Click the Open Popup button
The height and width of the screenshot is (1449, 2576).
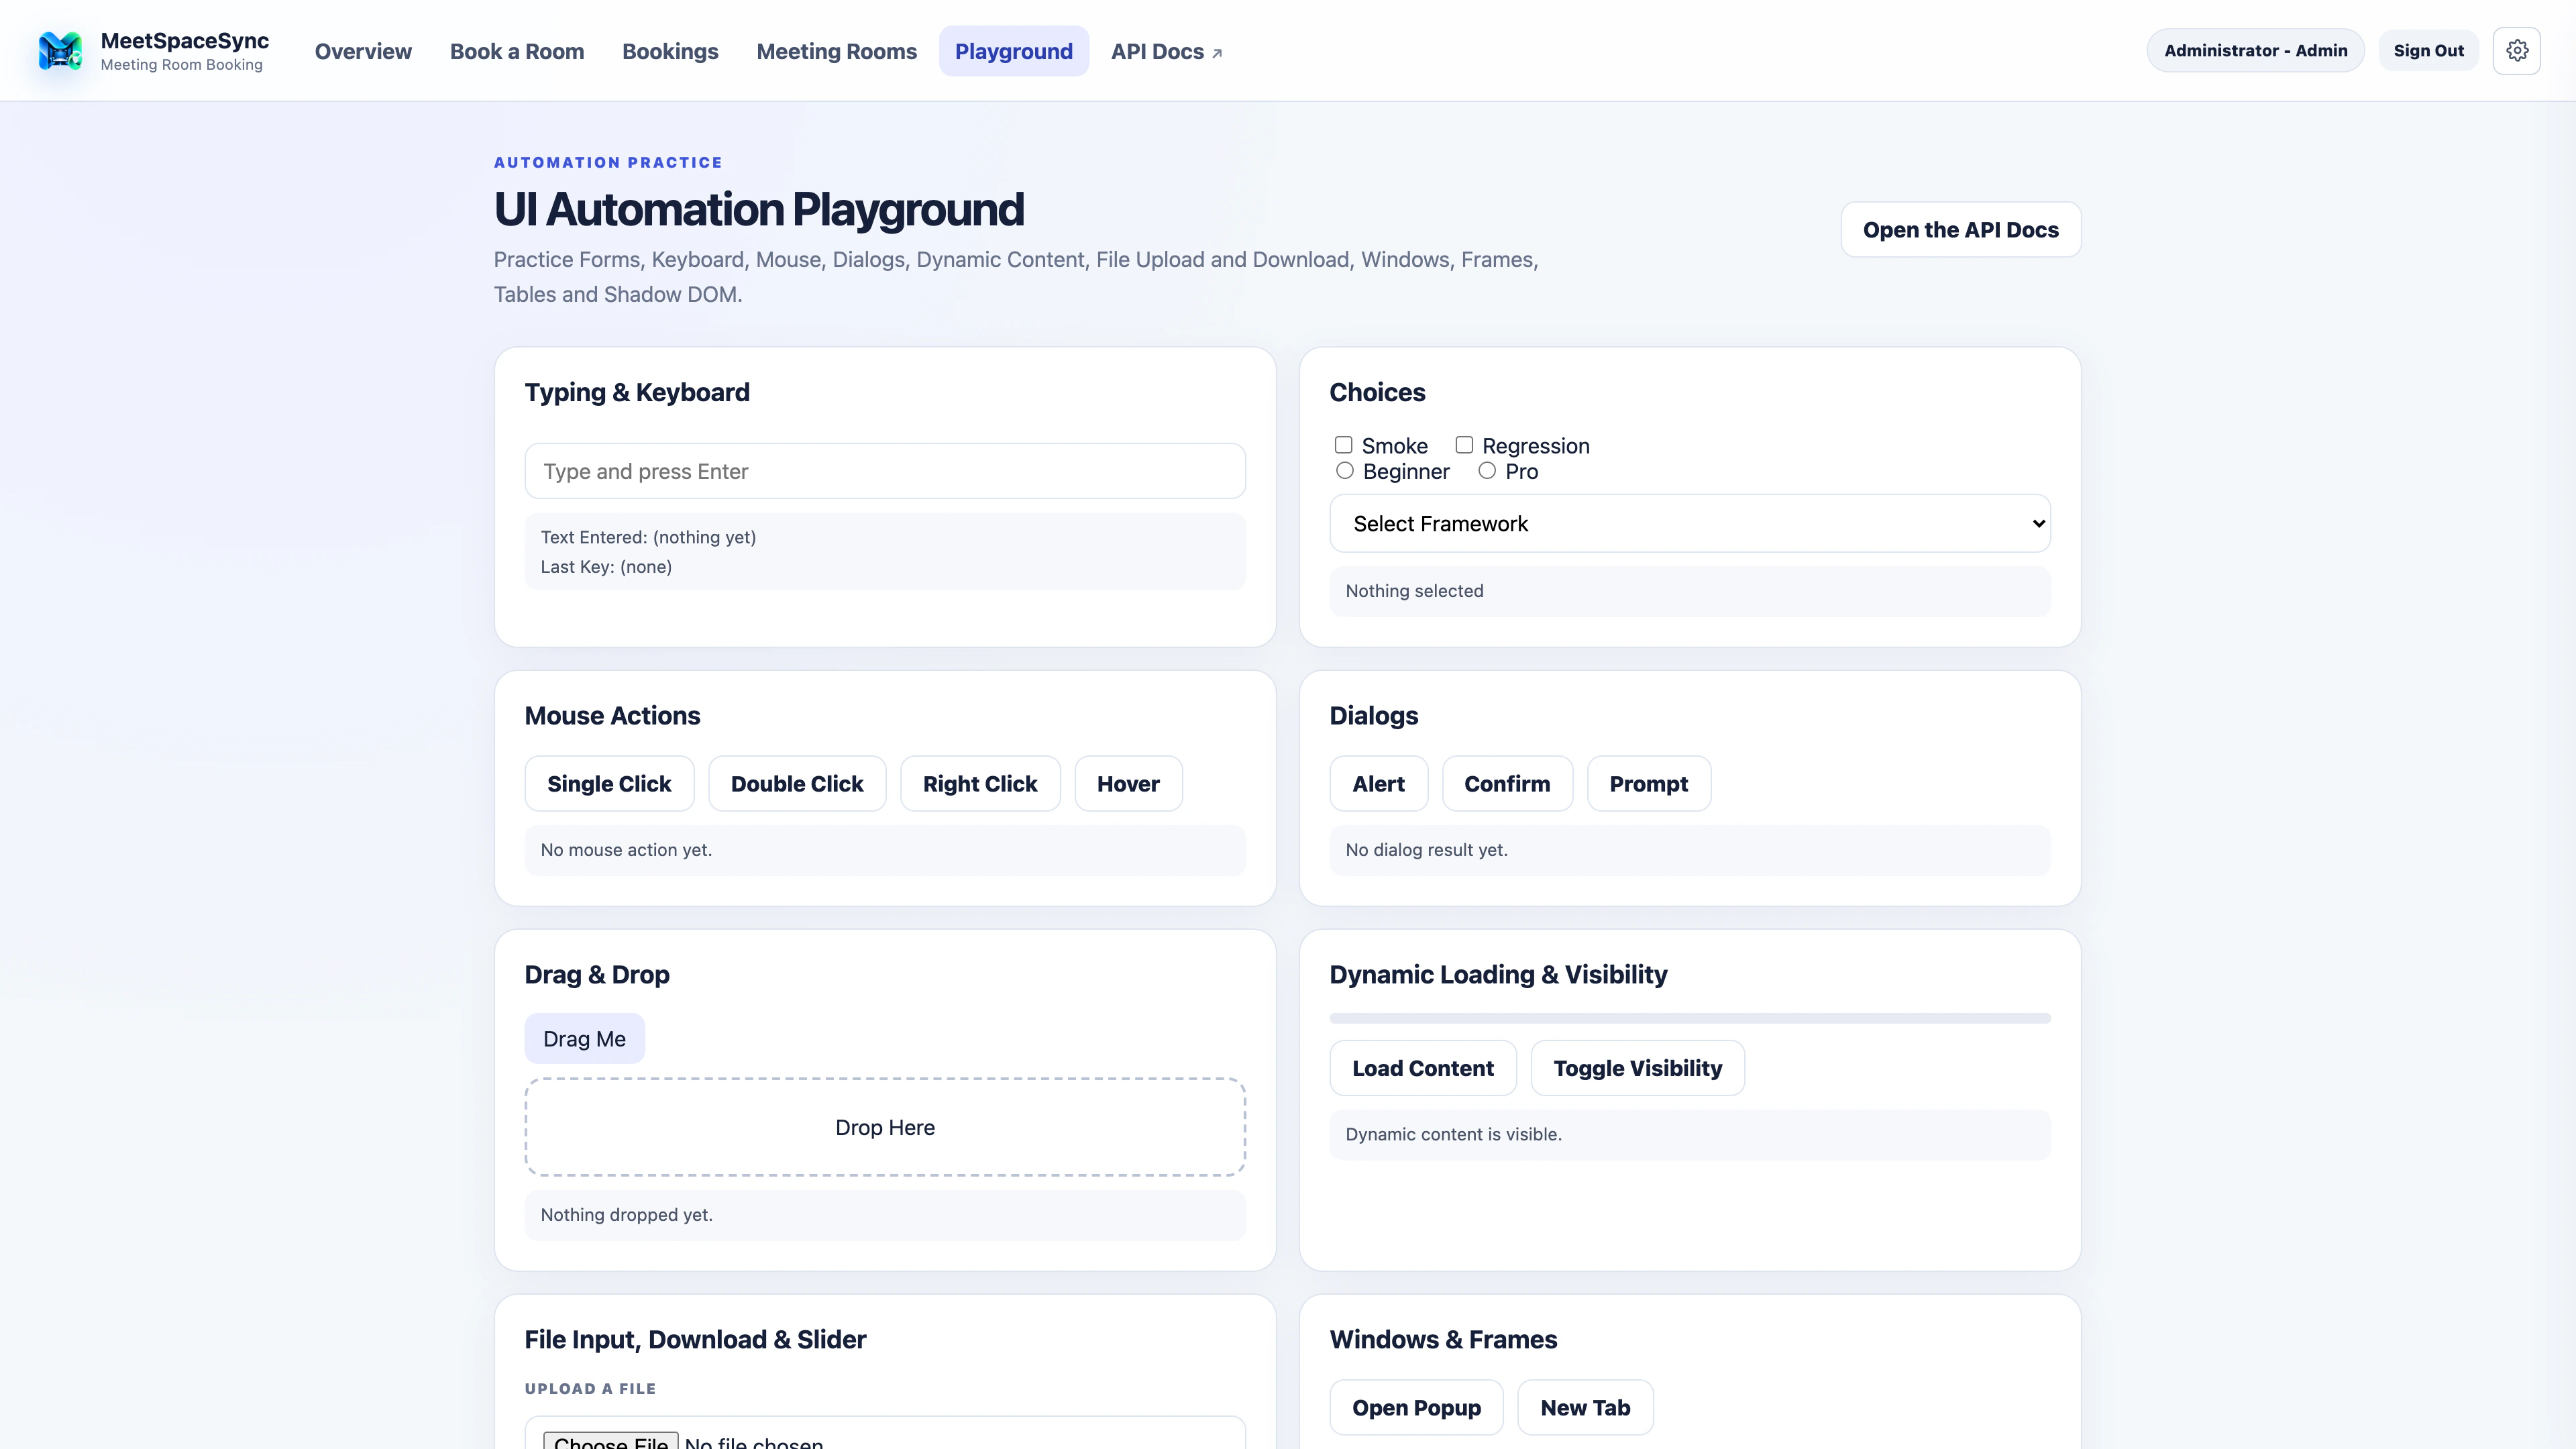1416,1407
